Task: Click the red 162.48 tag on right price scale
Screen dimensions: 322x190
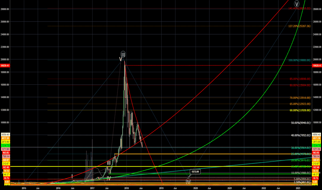Action: point(315,167)
